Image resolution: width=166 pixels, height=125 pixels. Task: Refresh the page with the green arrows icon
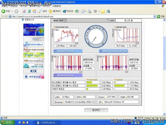pyautogui.click(x=29, y=11)
